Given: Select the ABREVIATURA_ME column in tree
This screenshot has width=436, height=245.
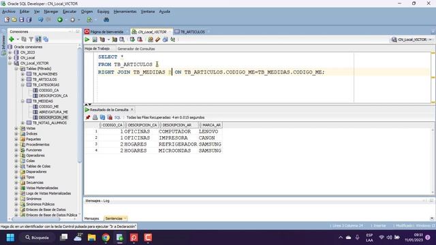Looking at the screenshot, I should [x=53, y=112].
